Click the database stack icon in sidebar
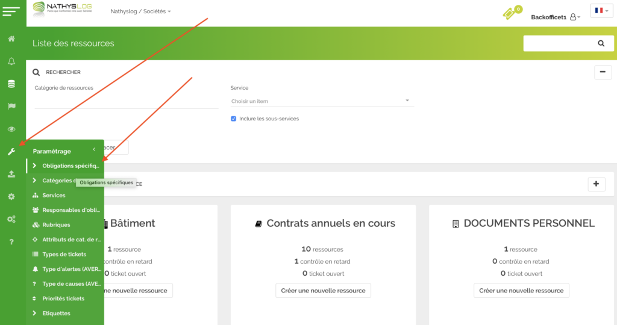Image resolution: width=617 pixels, height=325 pixels. 11,84
